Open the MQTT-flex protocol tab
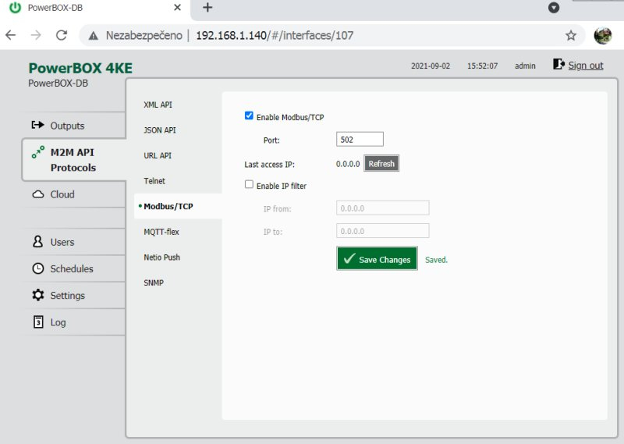The width and height of the screenshot is (624, 444). [161, 232]
